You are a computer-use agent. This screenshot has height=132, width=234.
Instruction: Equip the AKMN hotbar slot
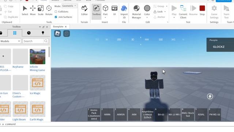pos(107,114)
